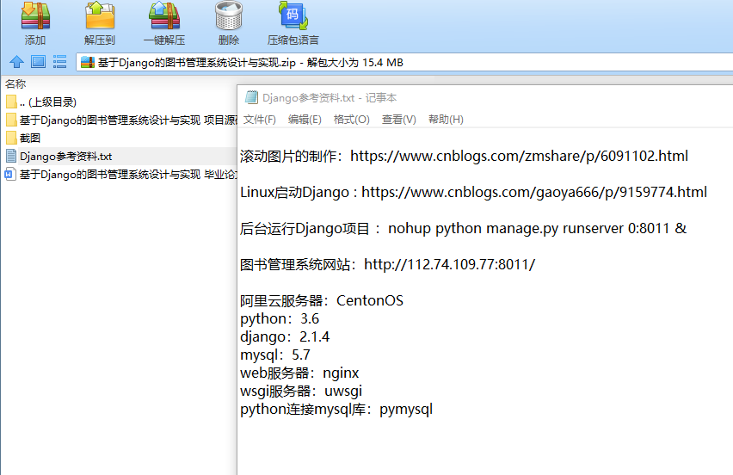This screenshot has width=733, height=475.
Task: Click the Linux启动Django label text
Action: (294, 192)
